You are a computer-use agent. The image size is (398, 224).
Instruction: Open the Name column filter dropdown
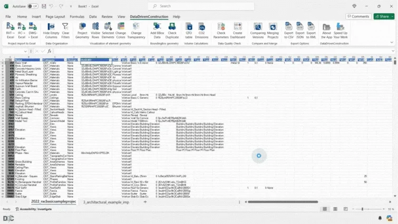pos(41,60)
